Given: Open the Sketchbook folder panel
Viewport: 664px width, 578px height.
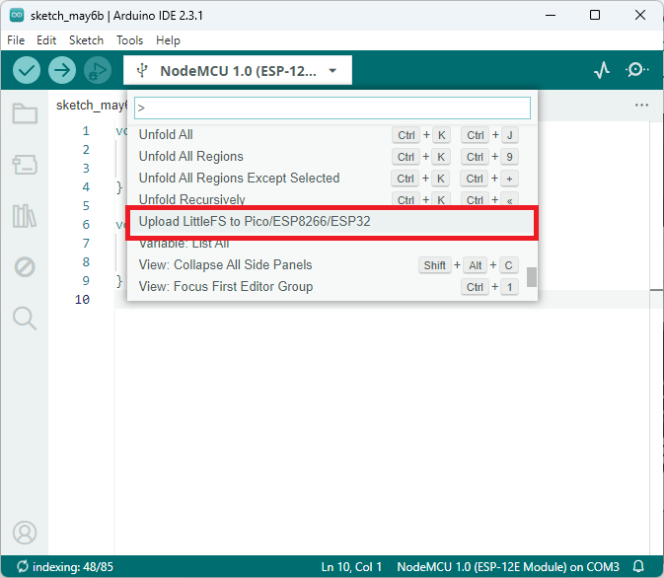Looking at the screenshot, I should click(x=25, y=113).
